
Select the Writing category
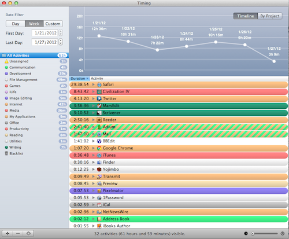pyautogui.click(x=34, y=148)
